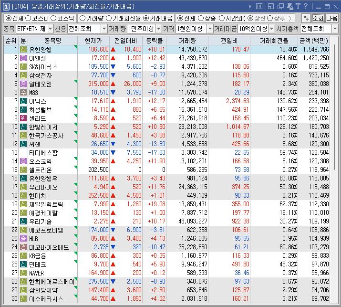Screen dimensions: 341x307
Task: Click the boxed 'm' icon in title bar
Action: [259, 6]
